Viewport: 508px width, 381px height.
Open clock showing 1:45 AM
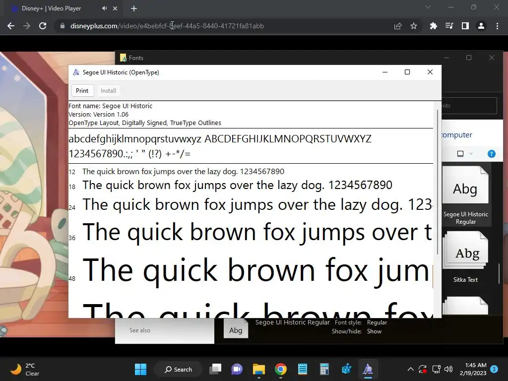coord(473,369)
